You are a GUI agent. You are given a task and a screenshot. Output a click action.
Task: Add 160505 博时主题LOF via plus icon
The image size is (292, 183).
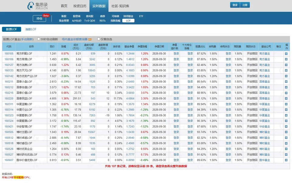[286, 132]
